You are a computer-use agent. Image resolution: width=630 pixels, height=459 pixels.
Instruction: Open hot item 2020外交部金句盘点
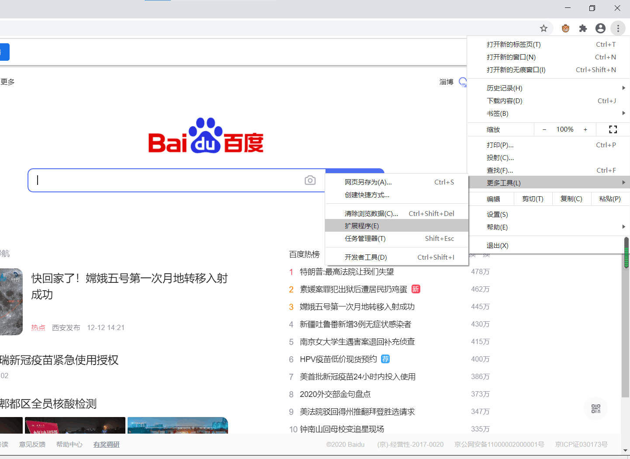click(x=335, y=394)
